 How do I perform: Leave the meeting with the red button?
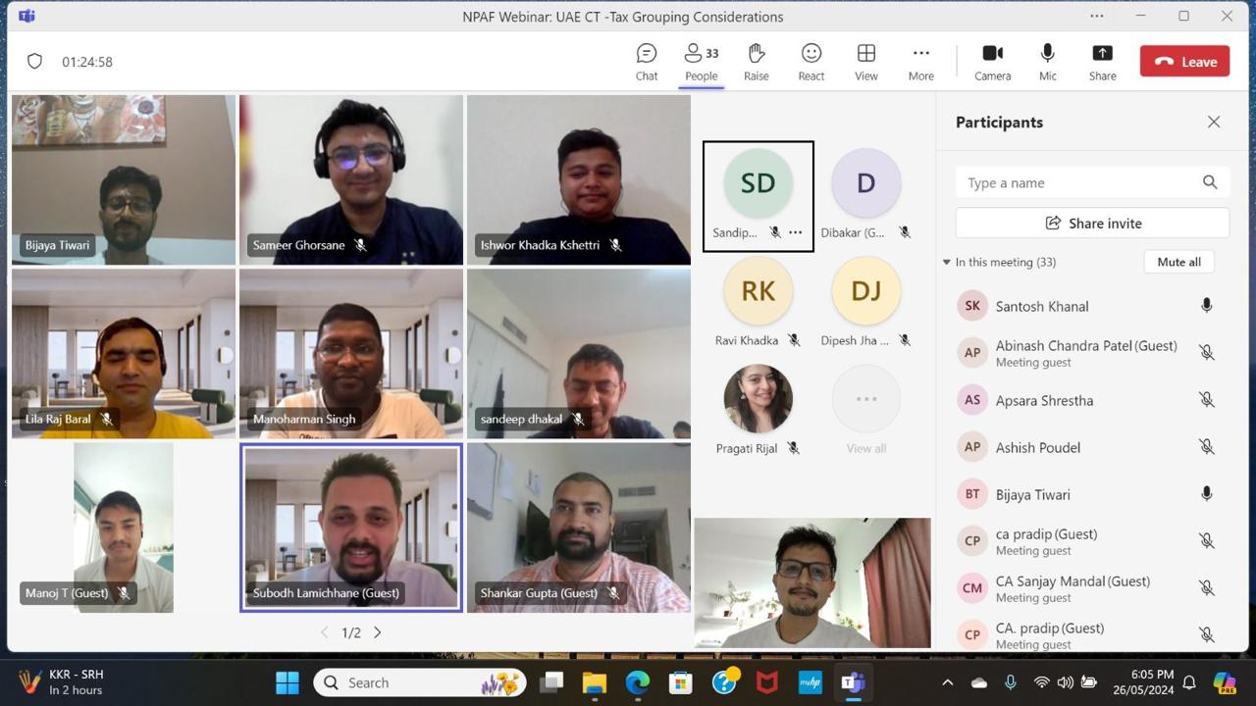(1184, 62)
